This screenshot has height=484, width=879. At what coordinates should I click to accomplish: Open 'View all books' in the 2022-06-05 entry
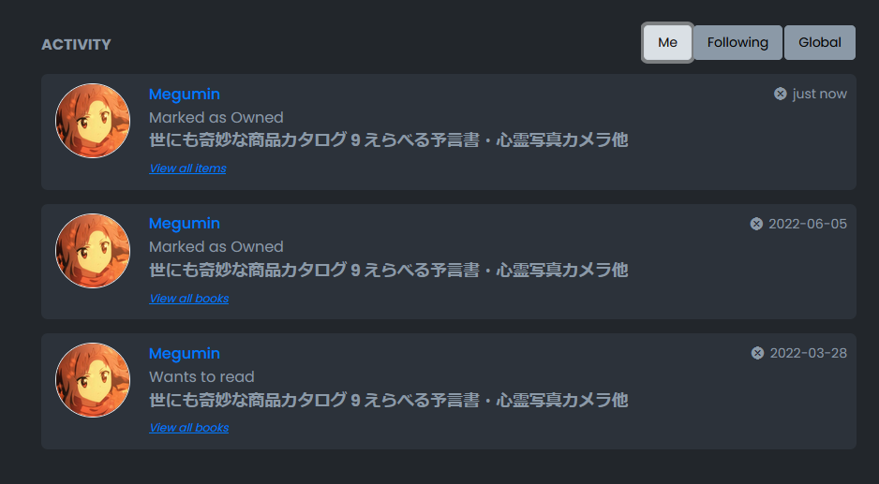click(188, 299)
